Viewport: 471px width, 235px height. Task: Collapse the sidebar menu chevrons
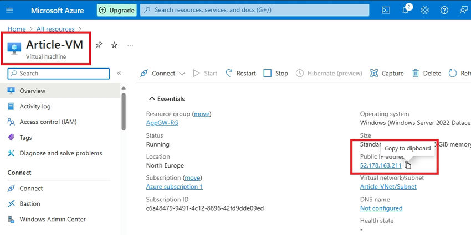[x=119, y=74]
